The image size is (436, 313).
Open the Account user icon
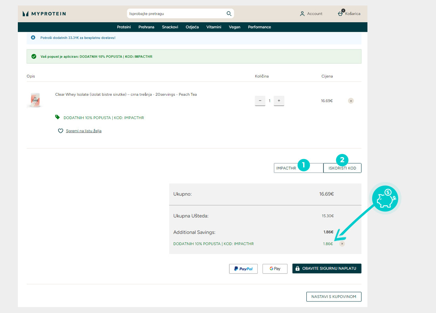point(302,13)
